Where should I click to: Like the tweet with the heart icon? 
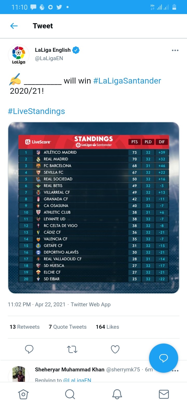pos(115,349)
